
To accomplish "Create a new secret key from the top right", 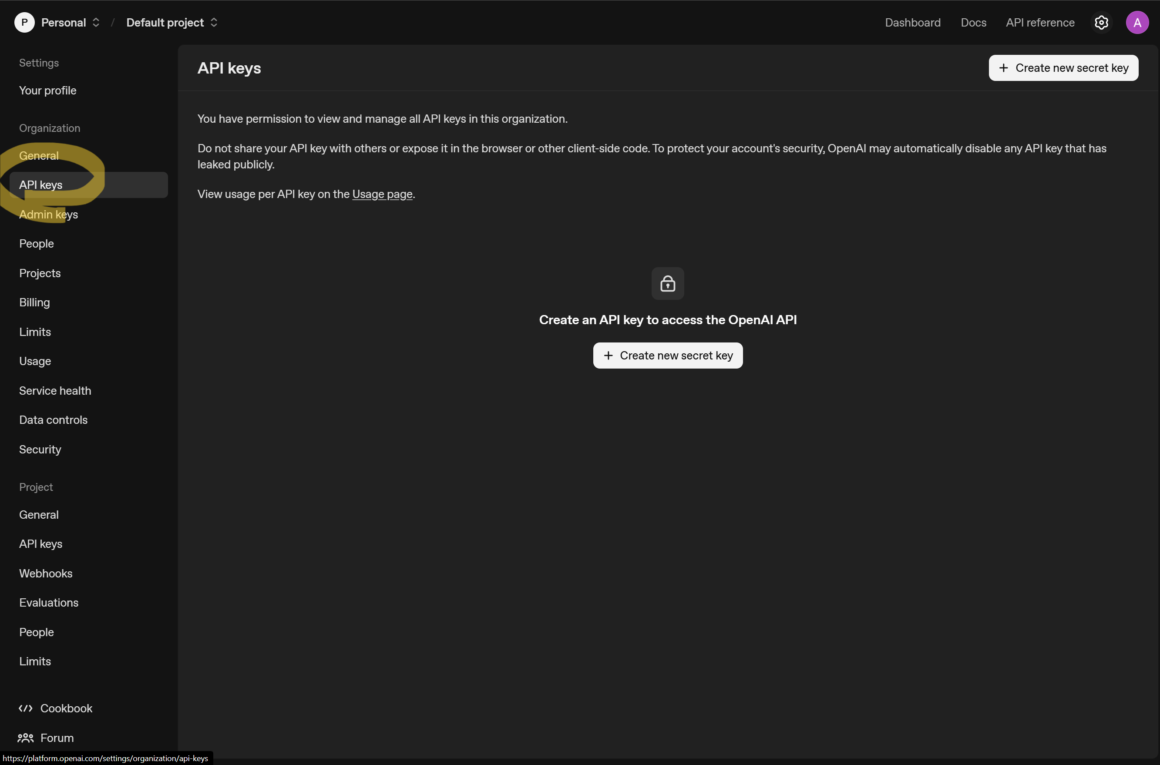I will point(1064,68).
